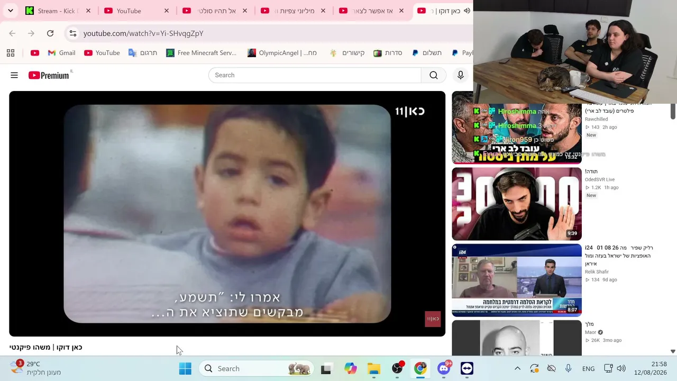Open the קישורים bookmark folder

347,53
